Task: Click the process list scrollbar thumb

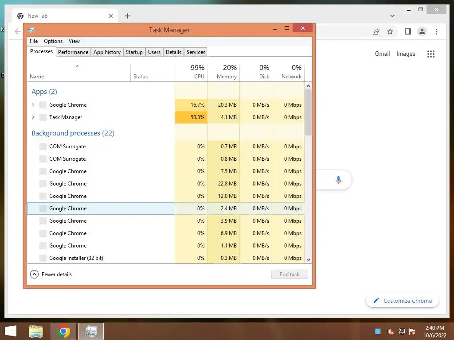Action: click(x=309, y=112)
